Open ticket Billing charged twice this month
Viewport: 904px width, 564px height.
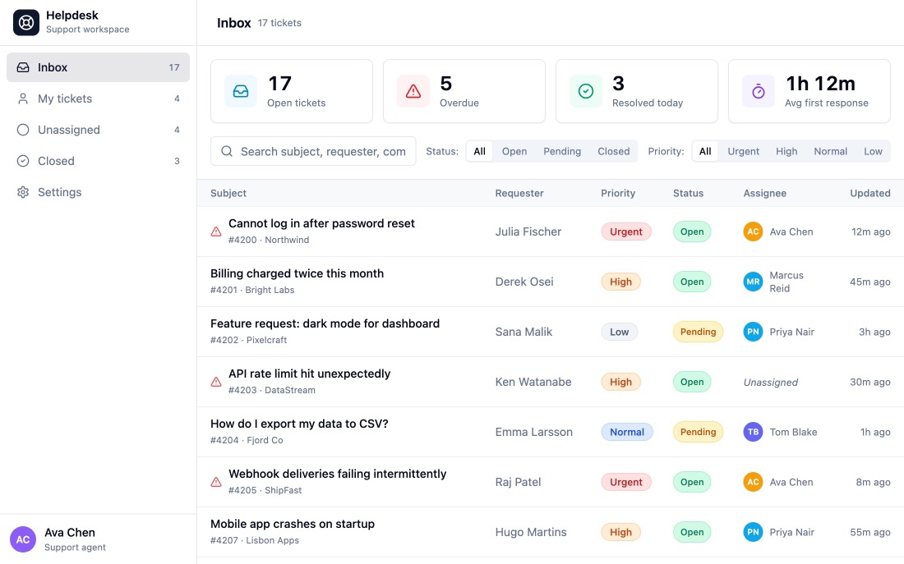pos(297,273)
